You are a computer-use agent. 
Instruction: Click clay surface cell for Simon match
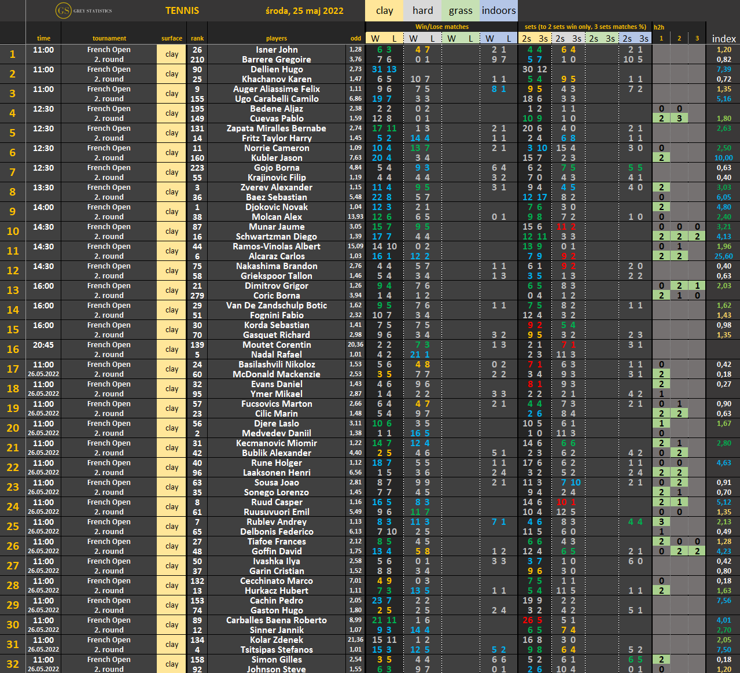[x=172, y=664]
